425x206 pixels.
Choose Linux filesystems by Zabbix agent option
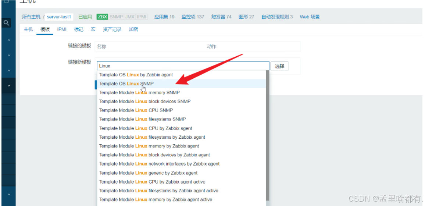[x=181, y=137]
